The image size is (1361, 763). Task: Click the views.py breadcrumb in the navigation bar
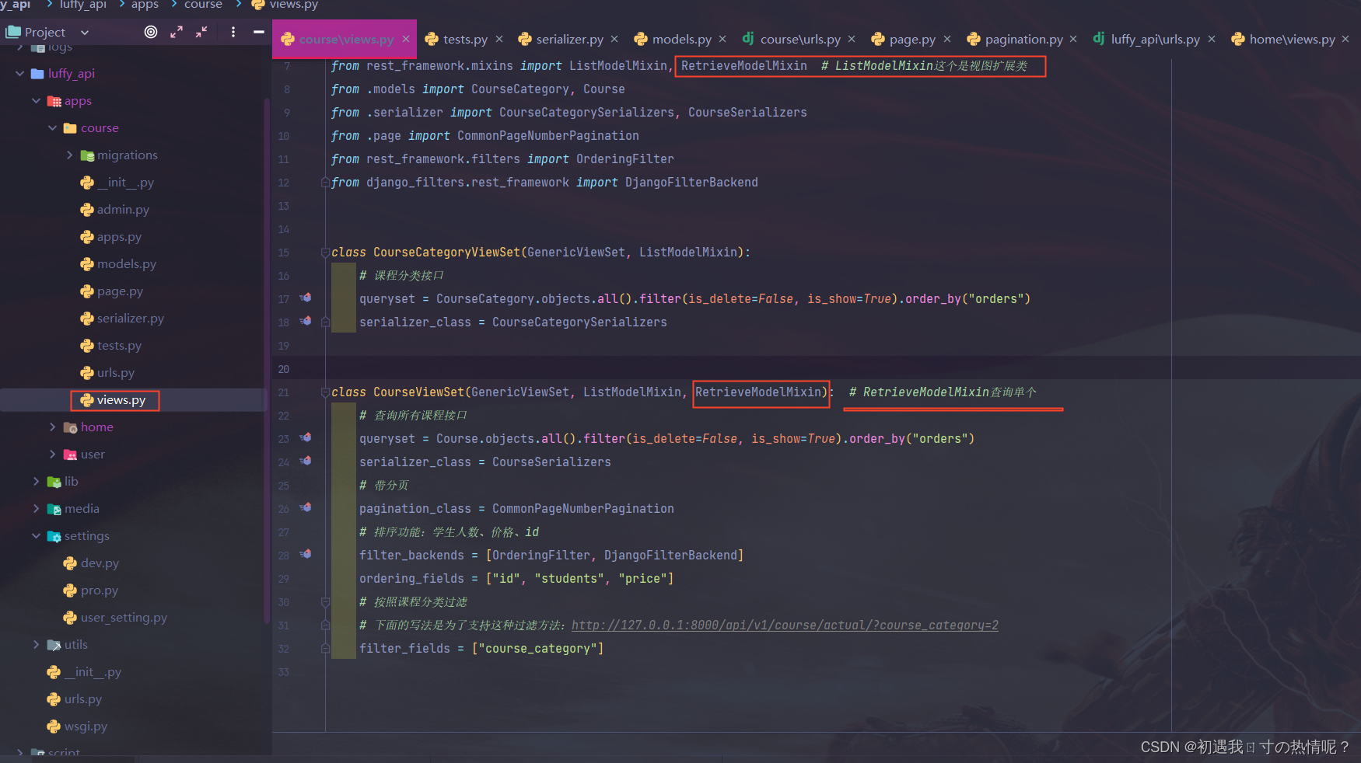coord(285,5)
